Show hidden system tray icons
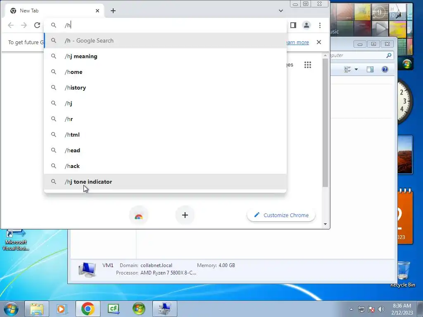This screenshot has height=317, width=423. [351, 309]
